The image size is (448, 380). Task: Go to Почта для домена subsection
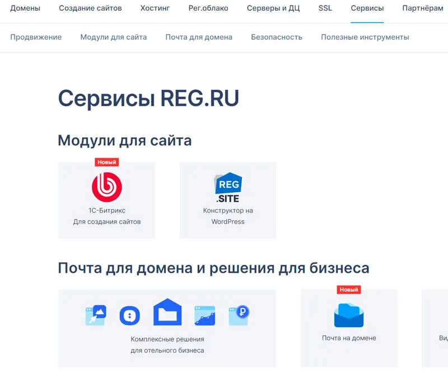tap(199, 37)
